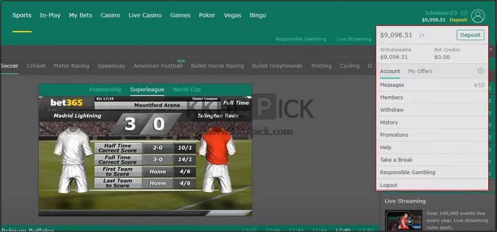Click the Withdrawable $9,098.51 amount
Viewport: 497px width, 232px height.
tap(394, 57)
